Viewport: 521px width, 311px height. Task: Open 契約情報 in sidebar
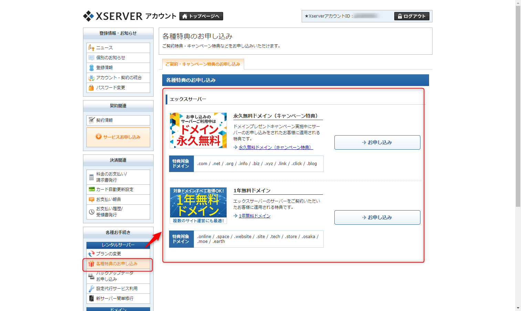click(118, 120)
